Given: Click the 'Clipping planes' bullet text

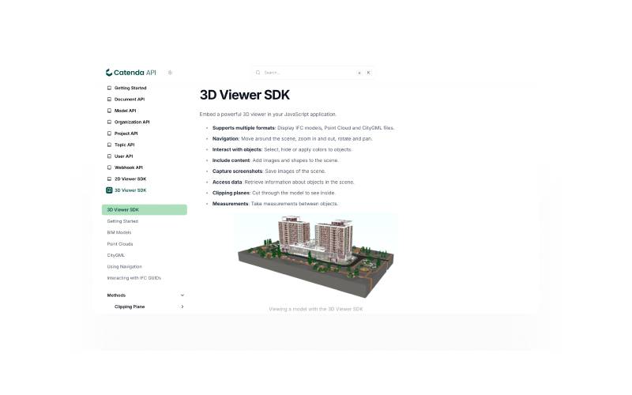Looking at the screenshot, I should 273,193.
